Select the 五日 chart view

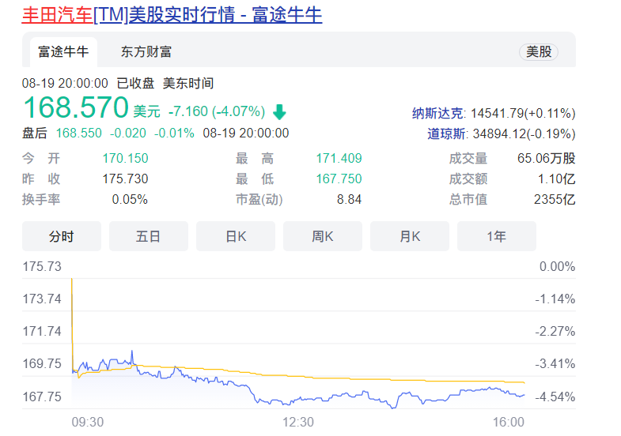149,236
